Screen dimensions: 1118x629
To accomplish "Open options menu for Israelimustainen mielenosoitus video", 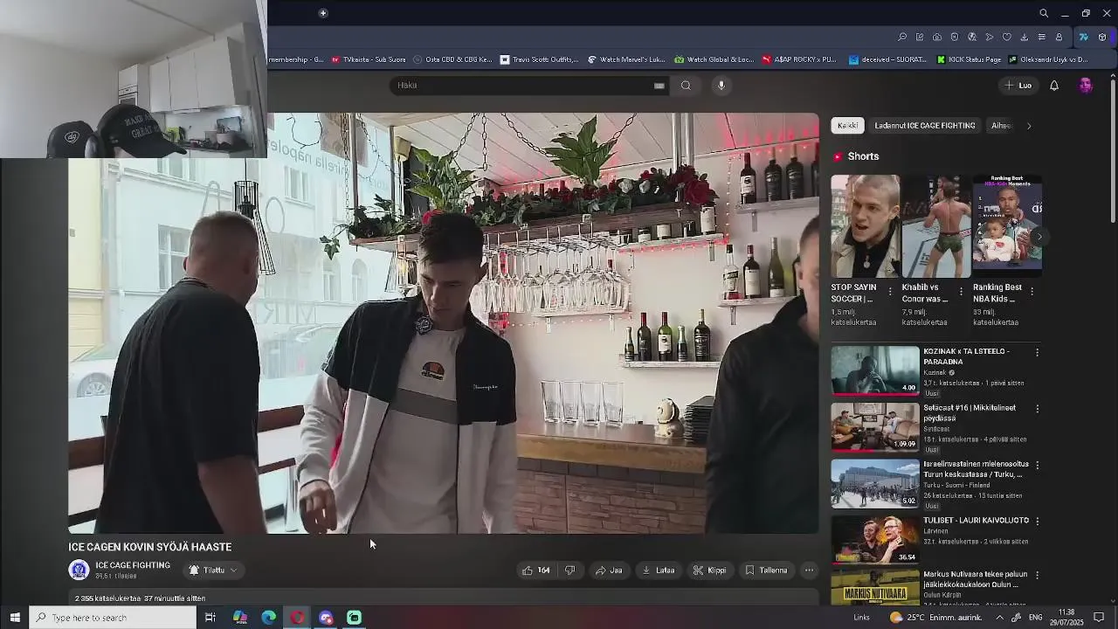I will [1038, 465].
